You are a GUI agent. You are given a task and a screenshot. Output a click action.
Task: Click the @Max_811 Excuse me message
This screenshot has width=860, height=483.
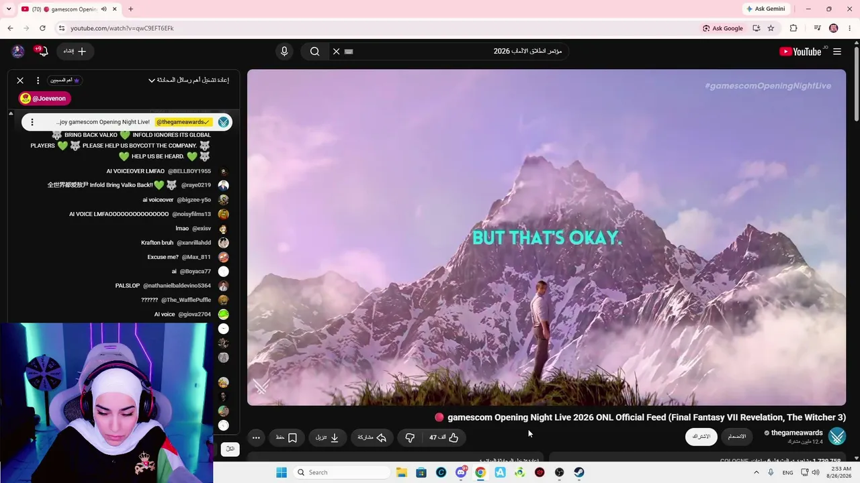[179, 257]
